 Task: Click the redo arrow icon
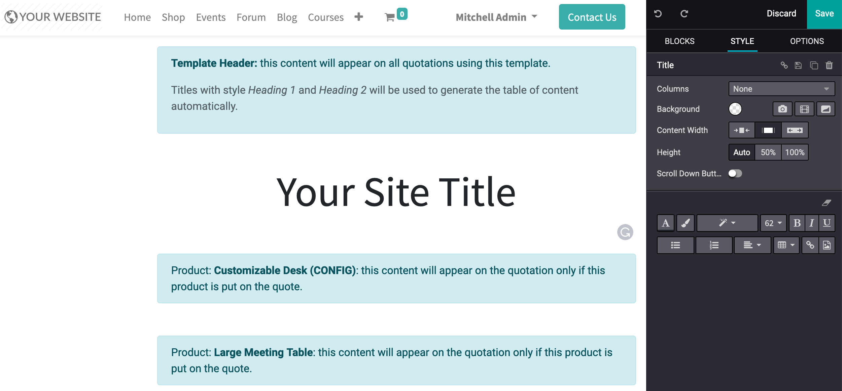pos(684,14)
